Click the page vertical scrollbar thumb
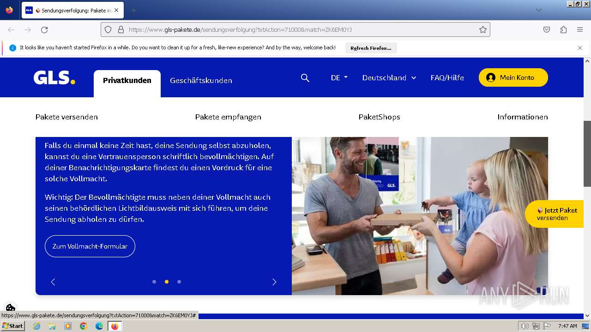The image size is (591, 332). point(587,154)
